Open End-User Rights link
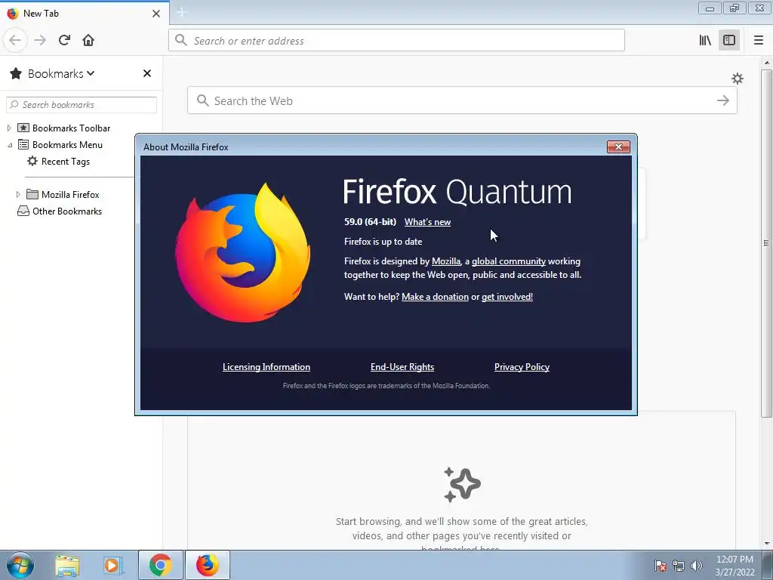This screenshot has height=580, width=773. click(402, 367)
